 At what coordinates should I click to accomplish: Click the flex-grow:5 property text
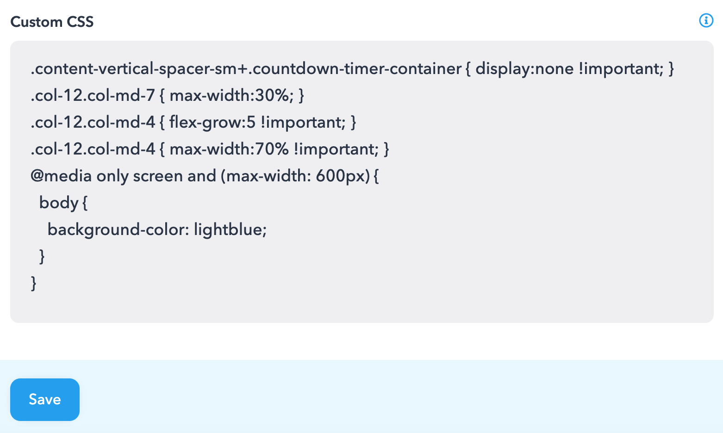coord(212,122)
